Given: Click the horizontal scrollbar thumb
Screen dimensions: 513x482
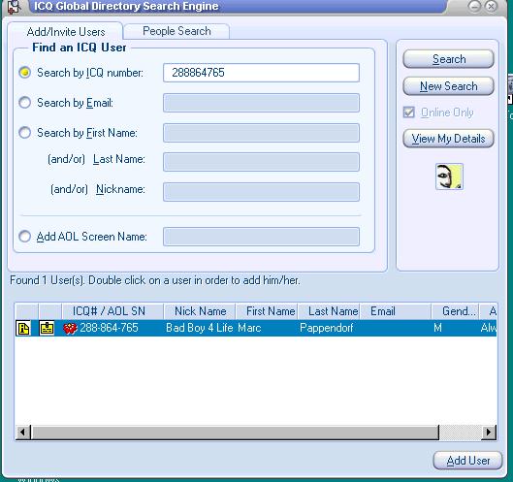Looking at the screenshot, I should coord(235,433).
